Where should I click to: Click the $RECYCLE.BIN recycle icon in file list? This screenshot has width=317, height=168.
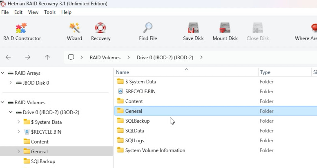click(x=120, y=91)
